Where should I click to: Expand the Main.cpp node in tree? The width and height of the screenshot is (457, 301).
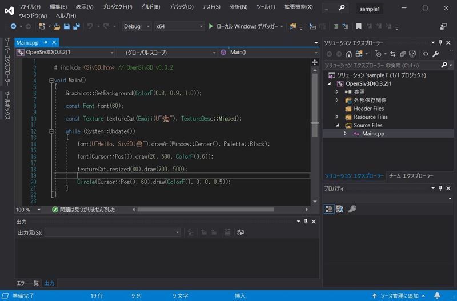(x=345, y=134)
